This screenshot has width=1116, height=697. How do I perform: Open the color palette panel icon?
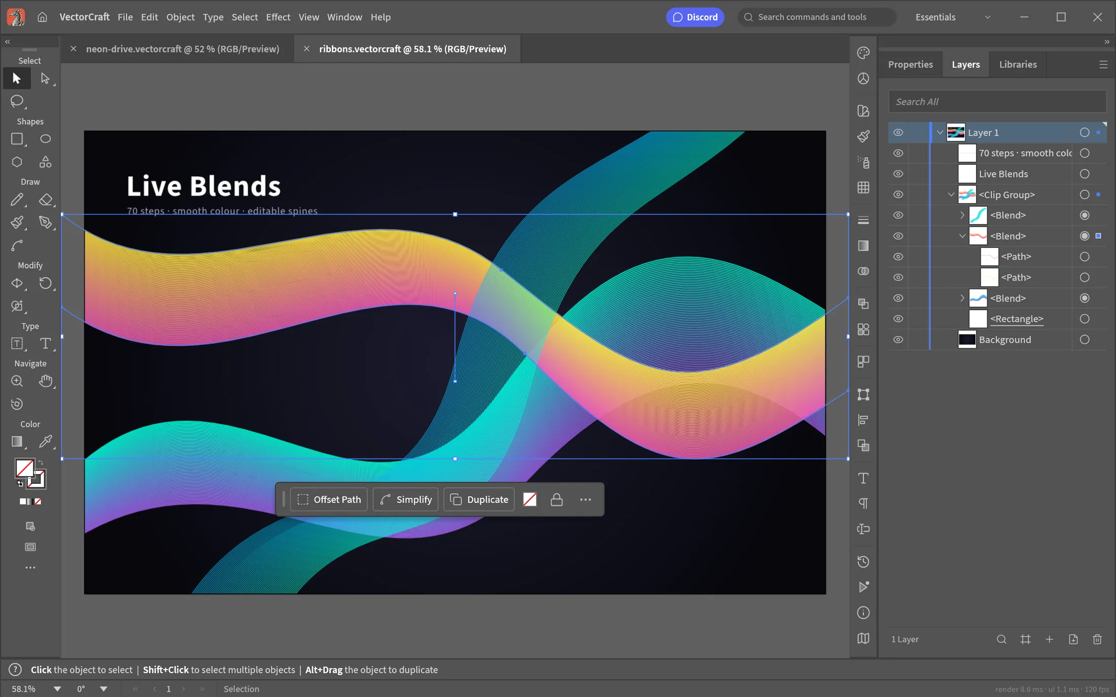point(863,53)
